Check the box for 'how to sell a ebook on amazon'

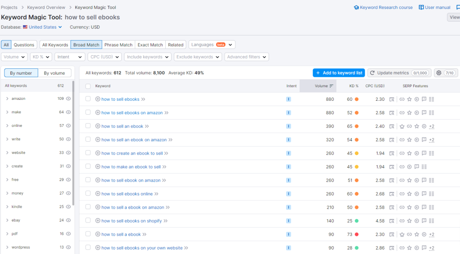tap(88, 207)
